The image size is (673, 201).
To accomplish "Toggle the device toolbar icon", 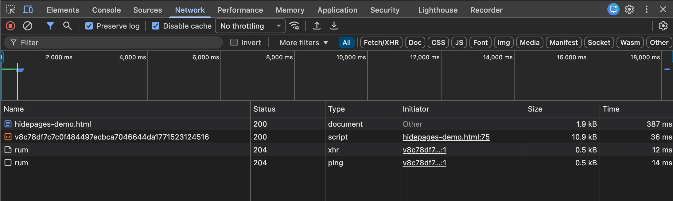I will tap(28, 10).
